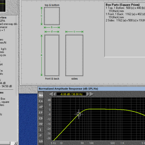This screenshot has height=145, width=145.
Task: Click the small left cursor step arrow
Action: click(x=55, y=94)
